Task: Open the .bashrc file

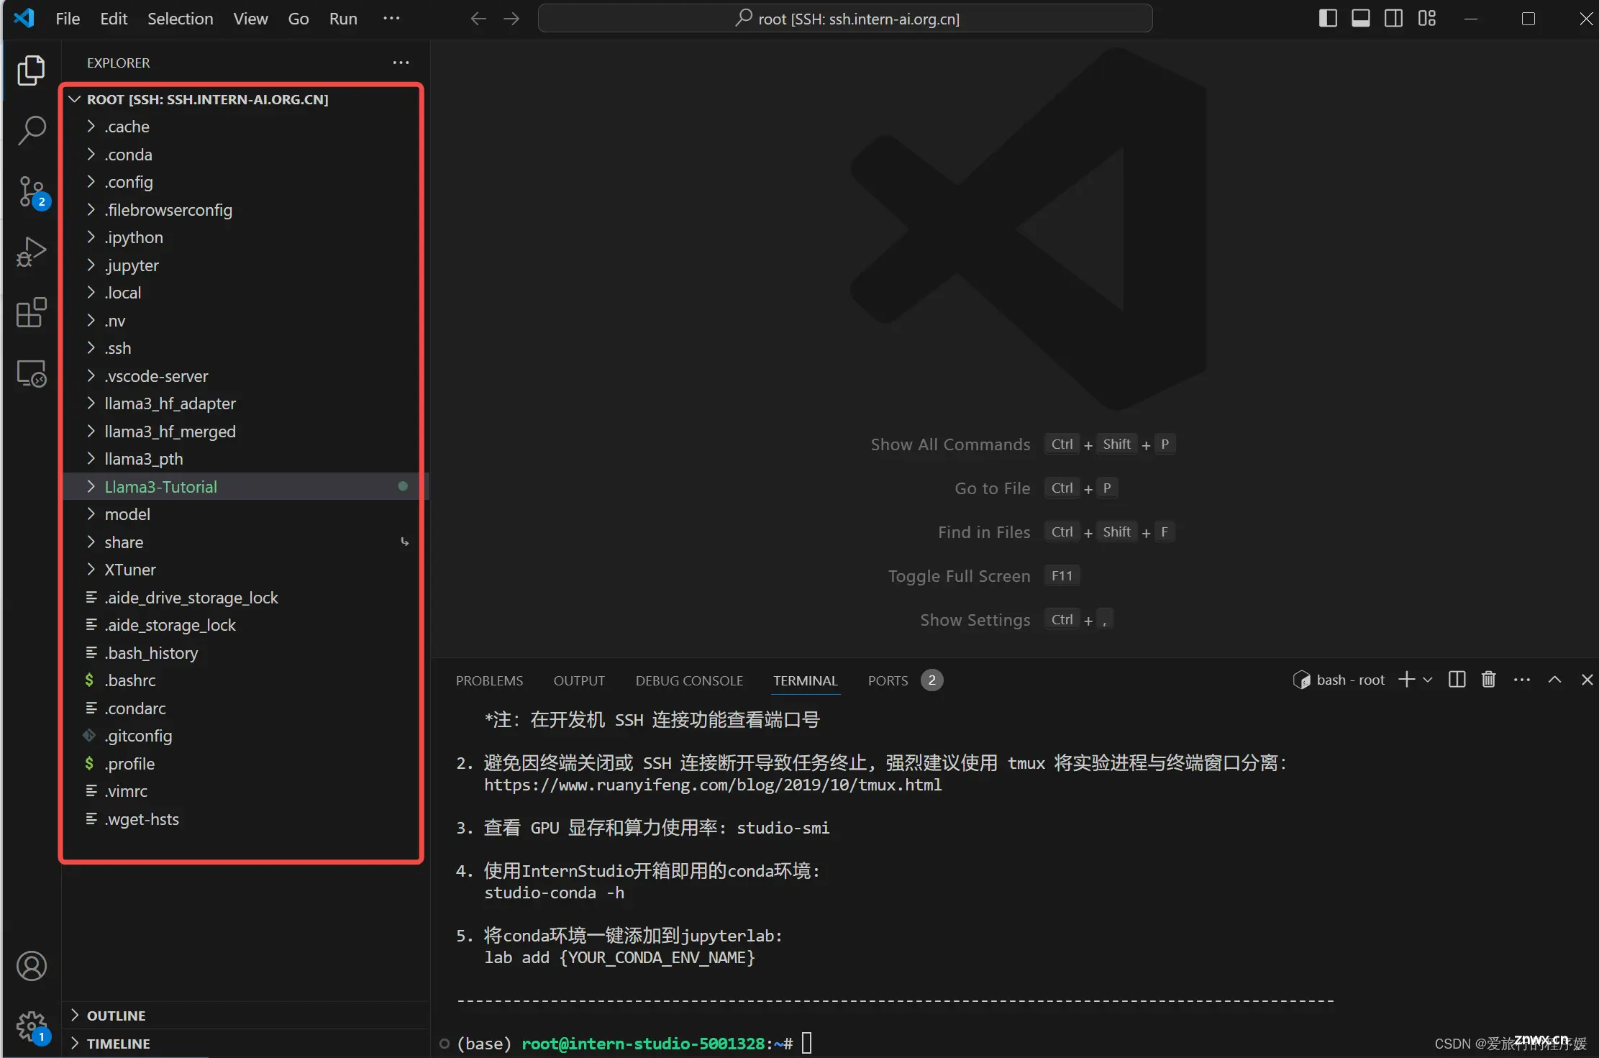Action: click(245, 680)
